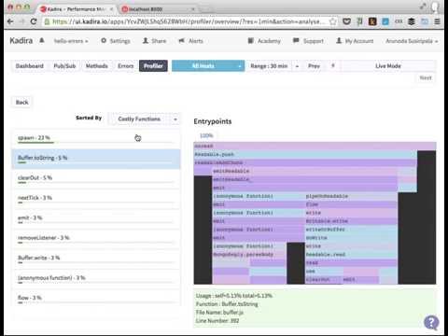Screen dimensions: 448x336
Task: Switch to the Dashboard tab
Action: (30, 66)
